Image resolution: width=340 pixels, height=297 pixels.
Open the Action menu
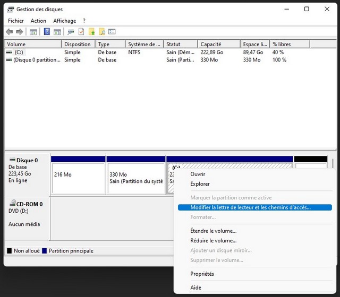[38, 21]
